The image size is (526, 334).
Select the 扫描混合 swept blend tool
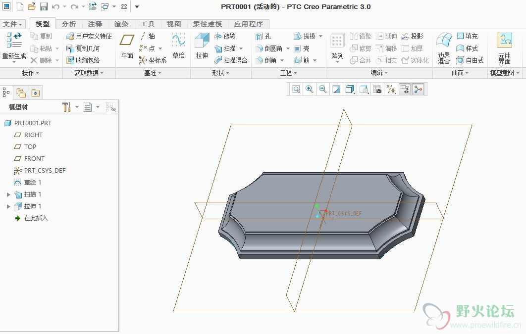(231, 60)
